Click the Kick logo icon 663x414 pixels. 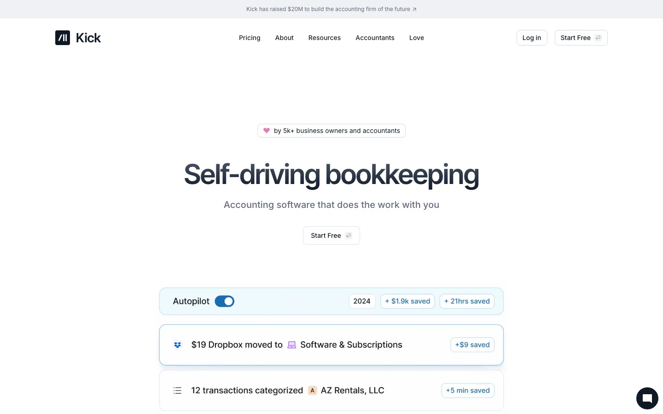[63, 38]
